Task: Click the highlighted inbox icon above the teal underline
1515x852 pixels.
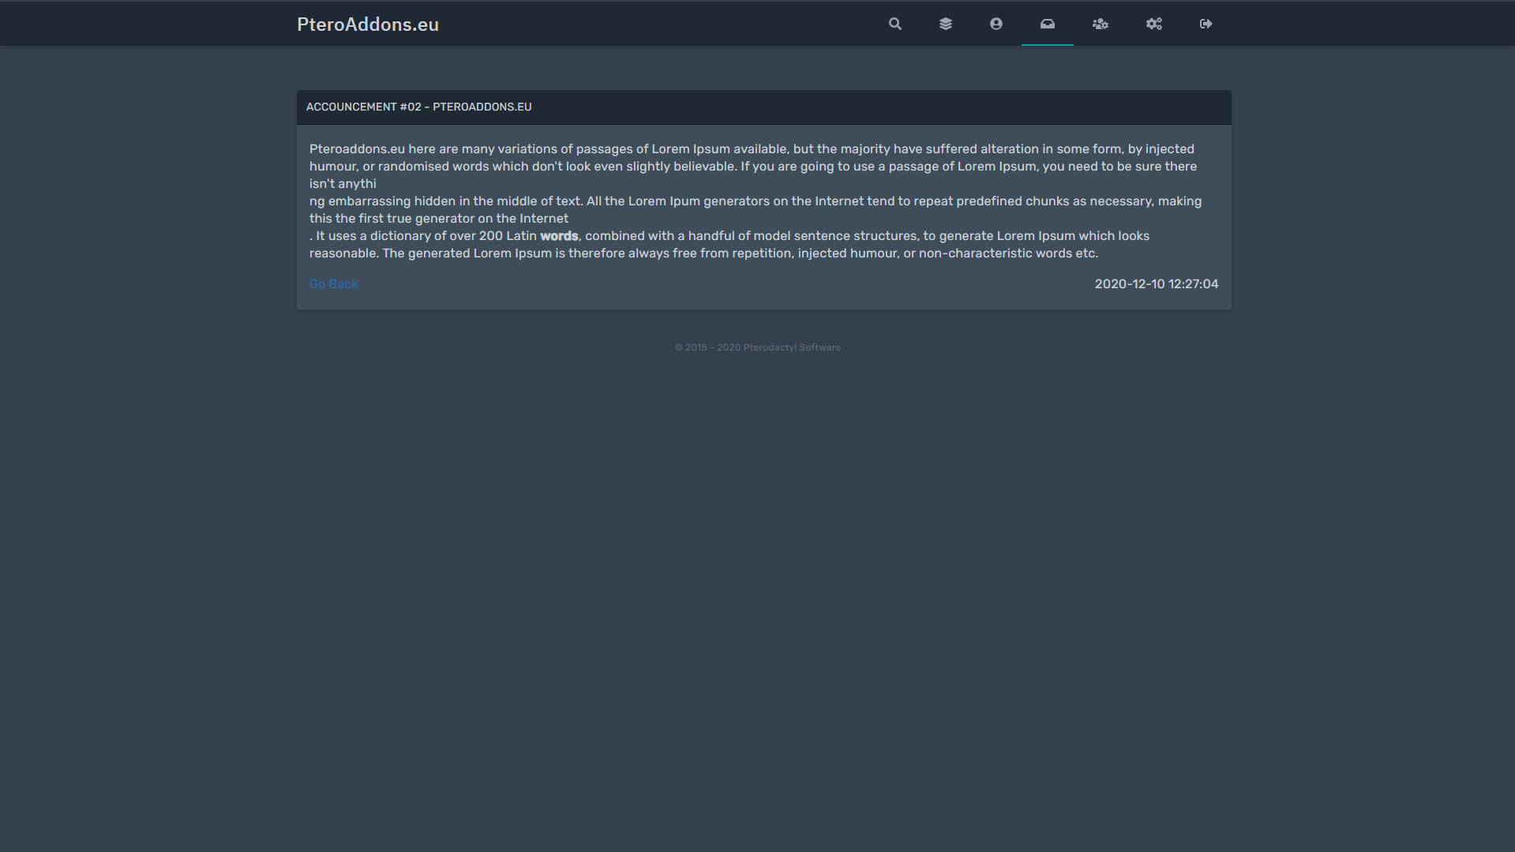Action: tap(1047, 24)
